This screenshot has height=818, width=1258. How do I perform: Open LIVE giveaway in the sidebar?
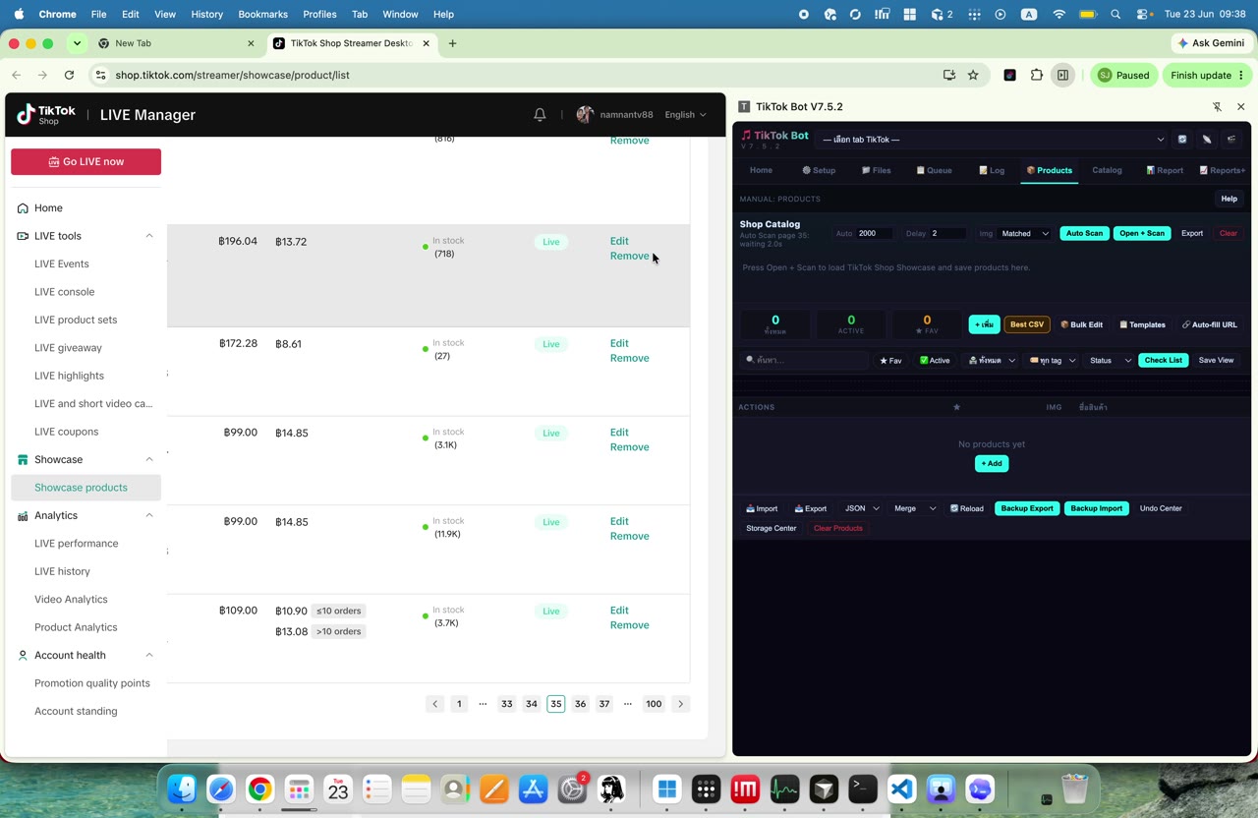tap(68, 347)
